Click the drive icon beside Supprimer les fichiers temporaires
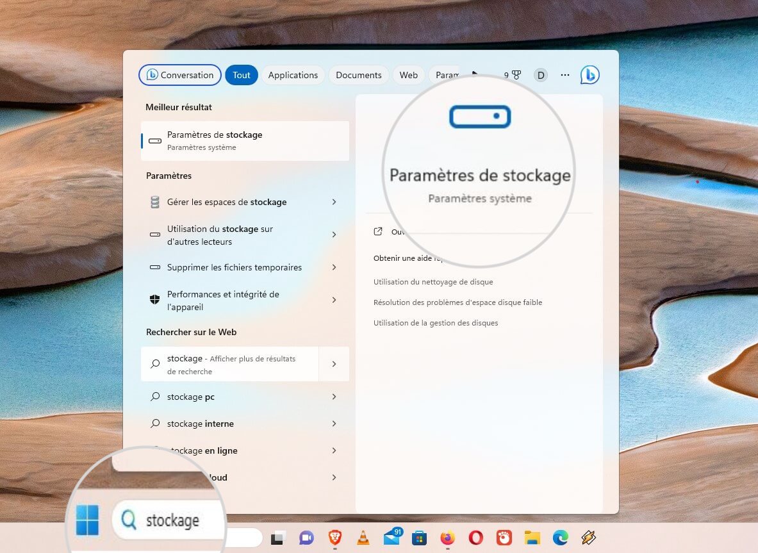 [x=154, y=267]
